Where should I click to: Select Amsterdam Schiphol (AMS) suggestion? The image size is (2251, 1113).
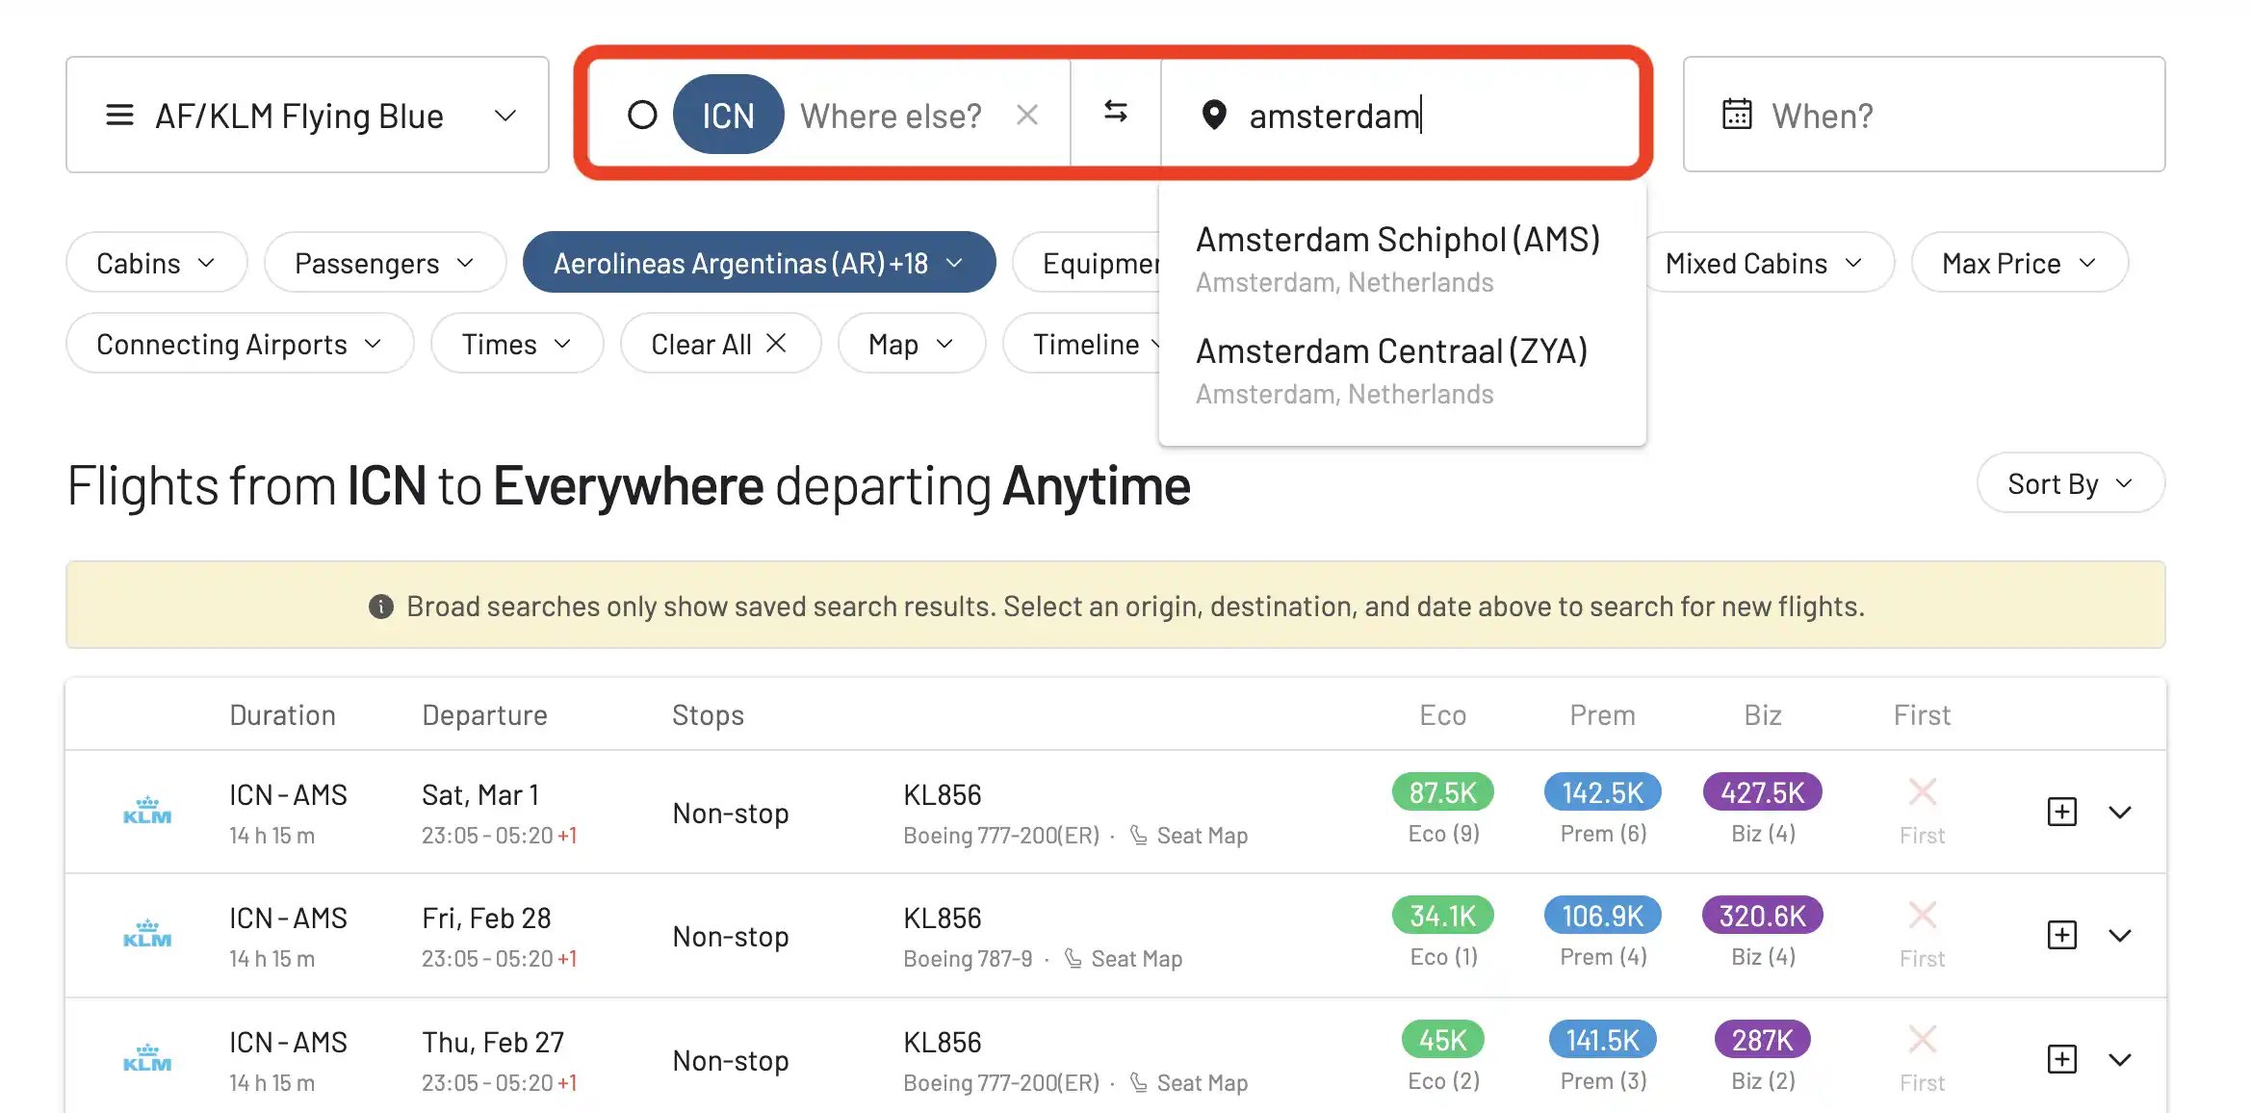(x=1402, y=259)
